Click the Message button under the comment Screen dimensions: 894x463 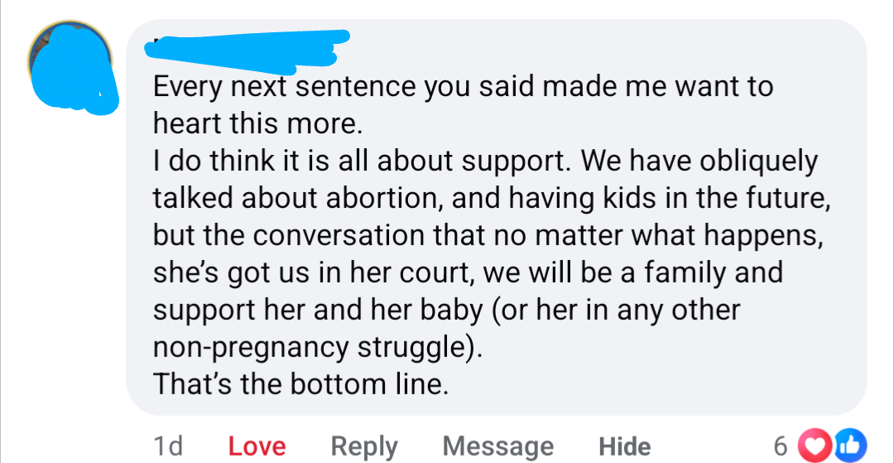tap(497, 446)
